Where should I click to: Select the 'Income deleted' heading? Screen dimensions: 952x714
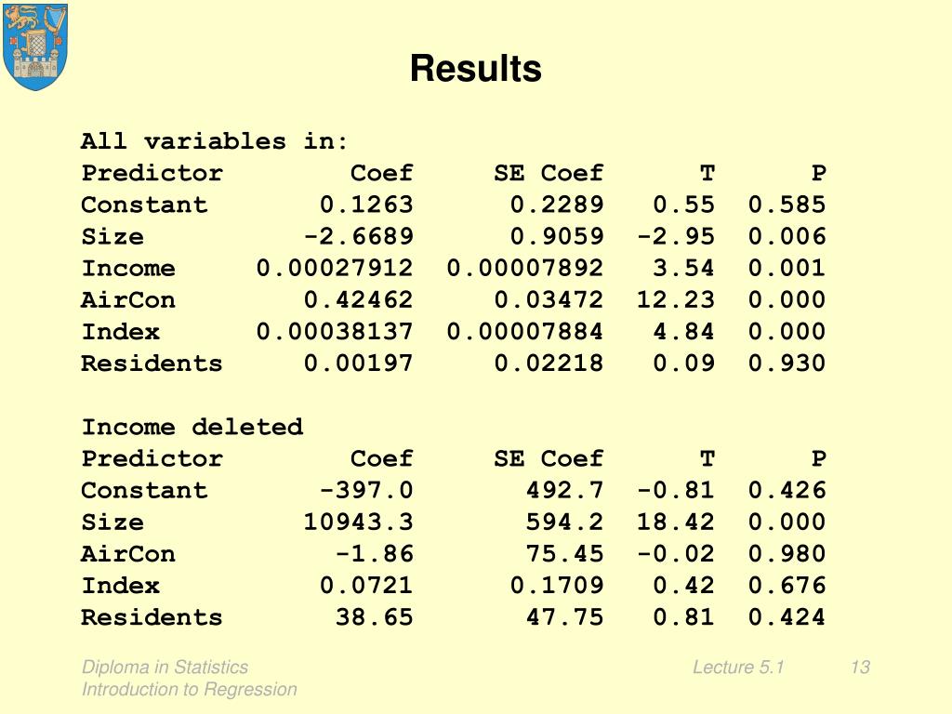pos(192,427)
